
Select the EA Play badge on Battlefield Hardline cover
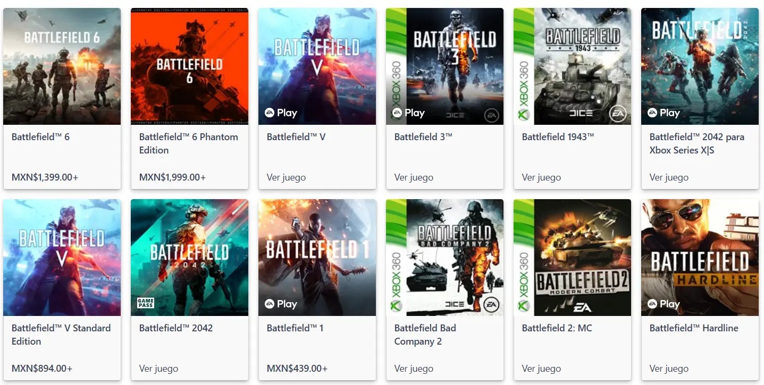(664, 304)
